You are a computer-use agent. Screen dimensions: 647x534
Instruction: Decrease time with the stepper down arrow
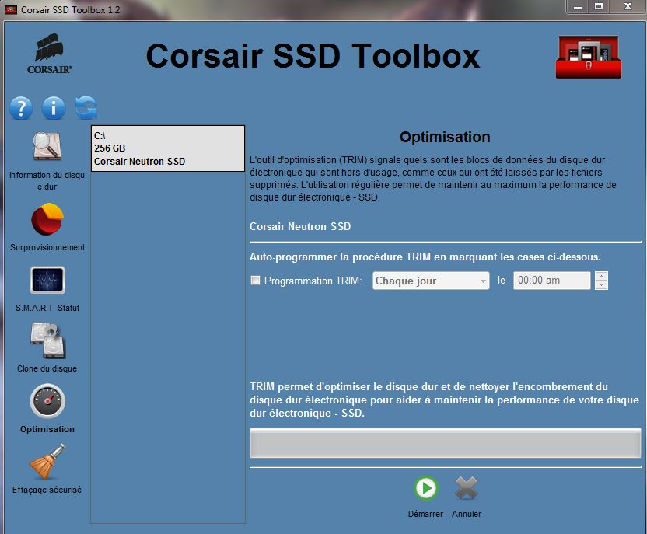tap(602, 285)
